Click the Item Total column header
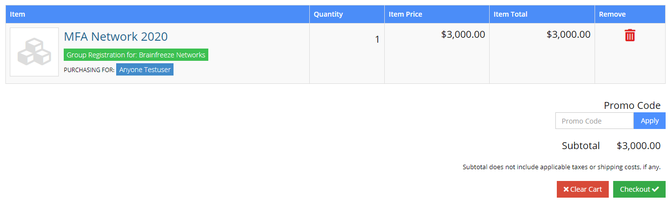The image size is (672, 205). click(510, 14)
